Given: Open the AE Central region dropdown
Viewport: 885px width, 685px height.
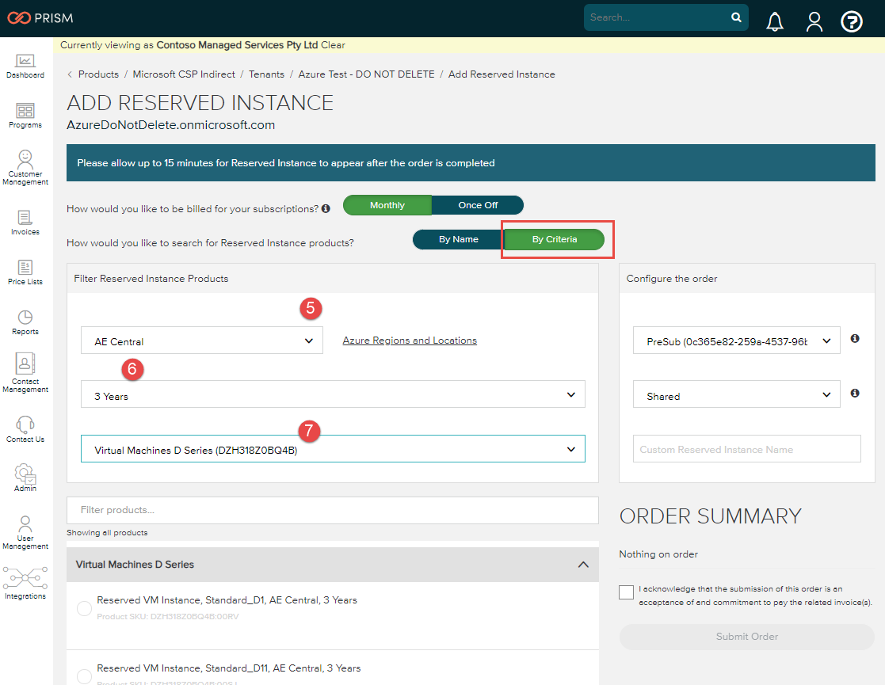Looking at the screenshot, I should [x=202, y=341].
